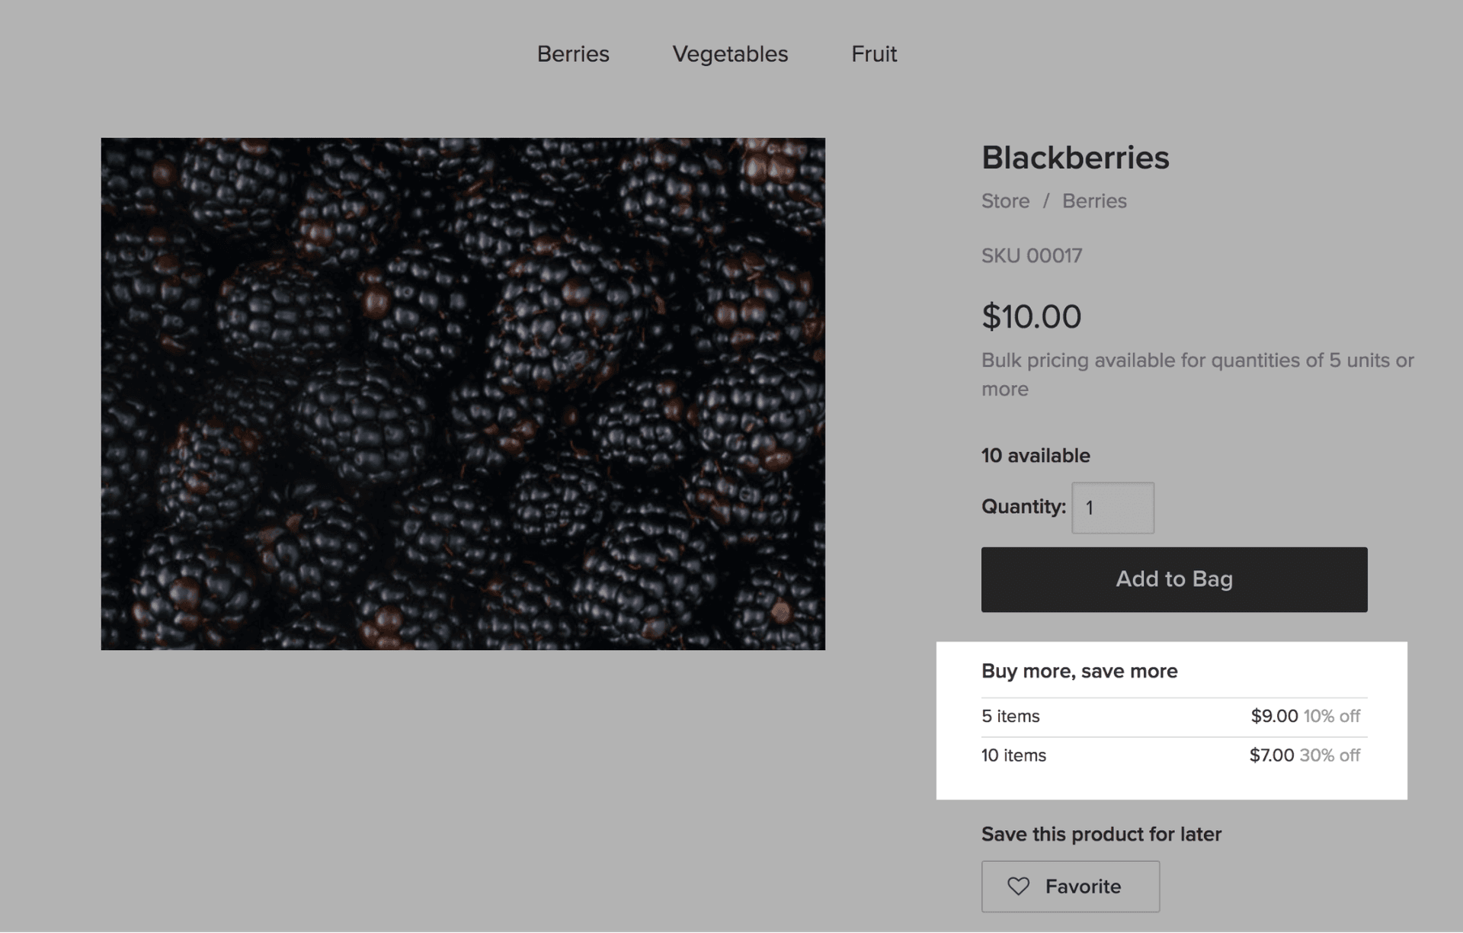Image resolution: width=1463 pixels, height=933 pixels.
Task: Click the "10 available" stock label
Action: tap(1036, 456)
